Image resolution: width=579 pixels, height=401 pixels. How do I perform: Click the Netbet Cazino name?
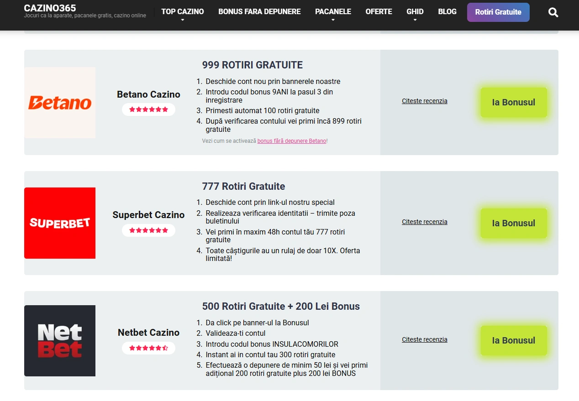148,333
